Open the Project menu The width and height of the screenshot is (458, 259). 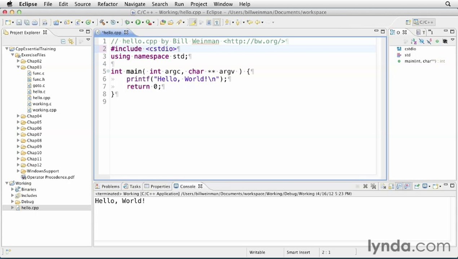coord(199,4)
